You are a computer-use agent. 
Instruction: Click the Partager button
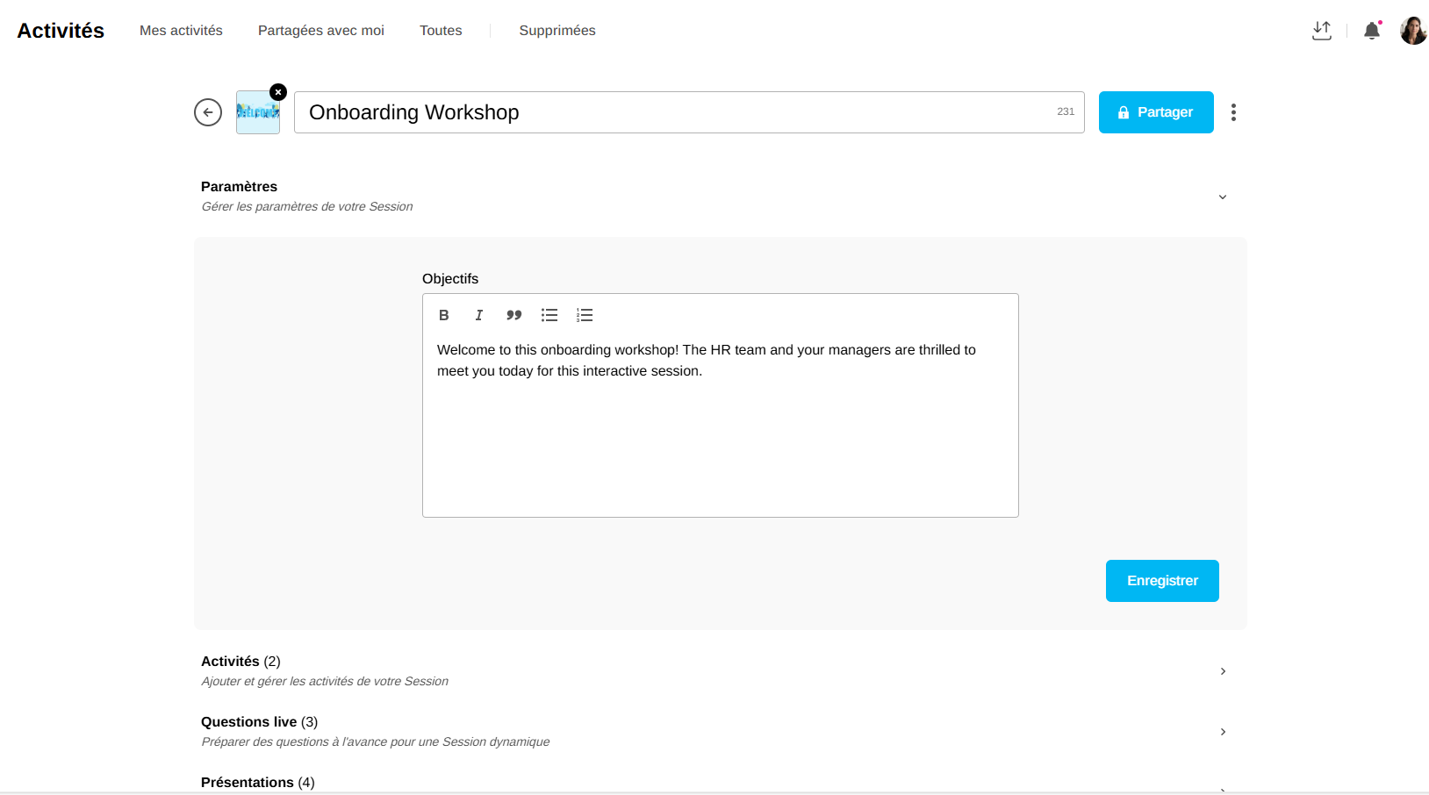click(1156, 112)
